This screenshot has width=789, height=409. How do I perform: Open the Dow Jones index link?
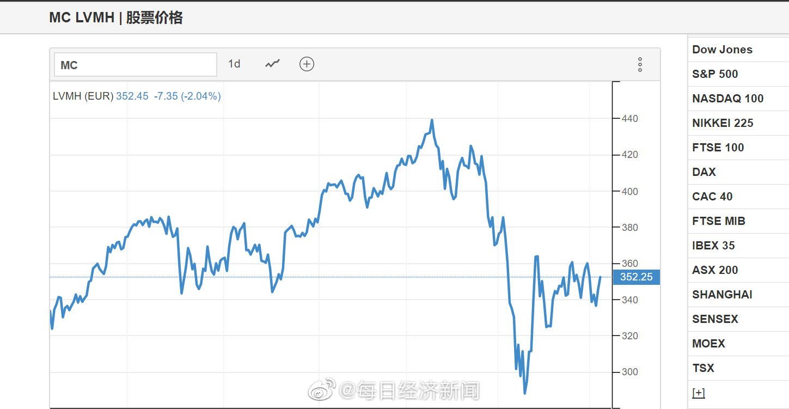point(722,50)
